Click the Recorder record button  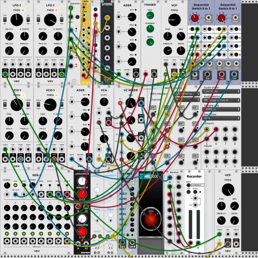(x=195, y=192)
